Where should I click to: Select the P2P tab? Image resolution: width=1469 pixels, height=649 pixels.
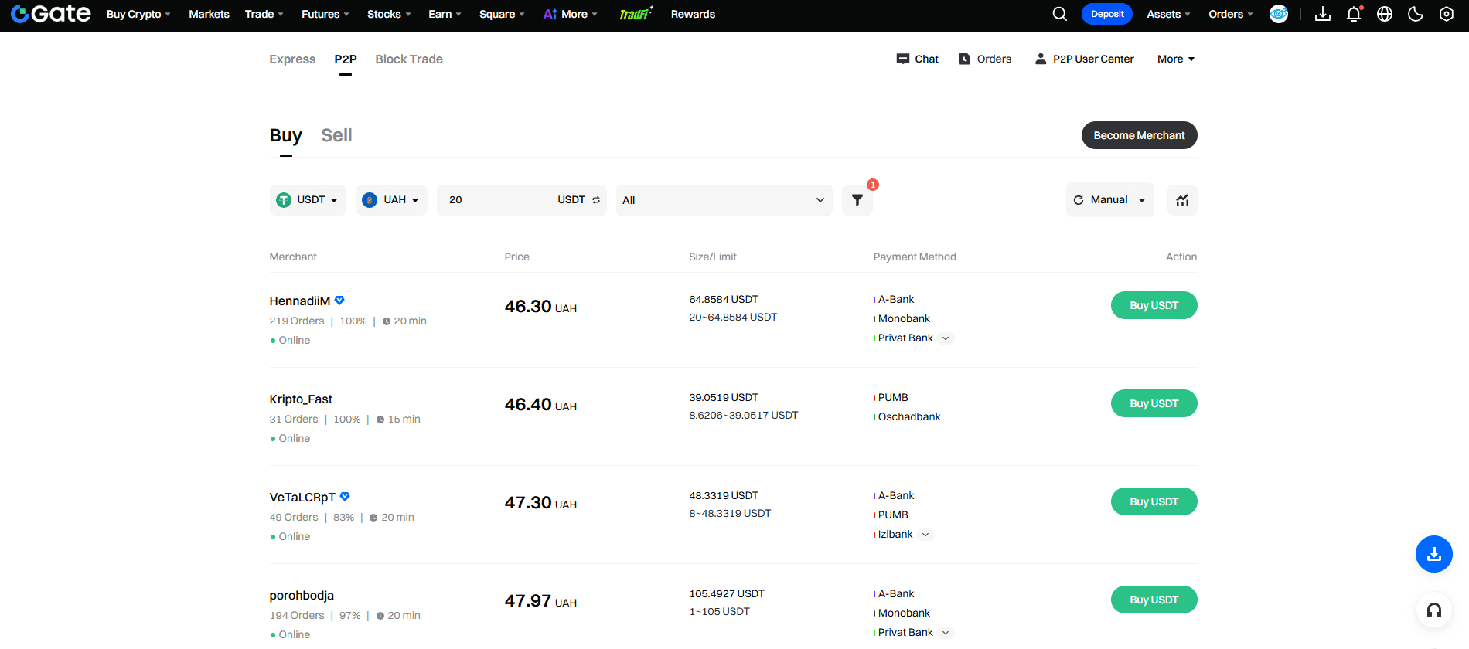pos(346,59)
